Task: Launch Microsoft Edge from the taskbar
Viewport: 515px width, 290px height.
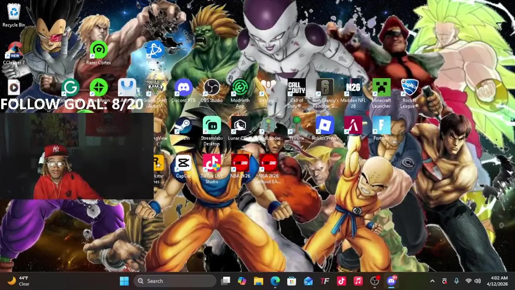Action: point(275,281)
